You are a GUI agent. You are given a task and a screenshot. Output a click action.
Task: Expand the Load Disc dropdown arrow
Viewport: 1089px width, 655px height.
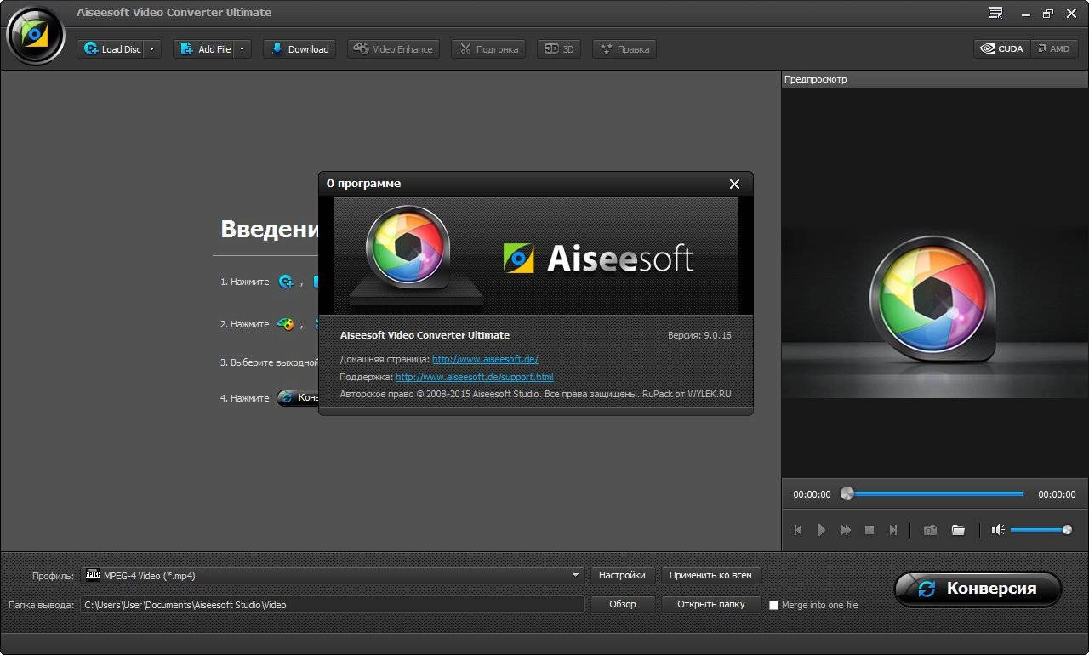pyautogui.click(x=153, y=49)
